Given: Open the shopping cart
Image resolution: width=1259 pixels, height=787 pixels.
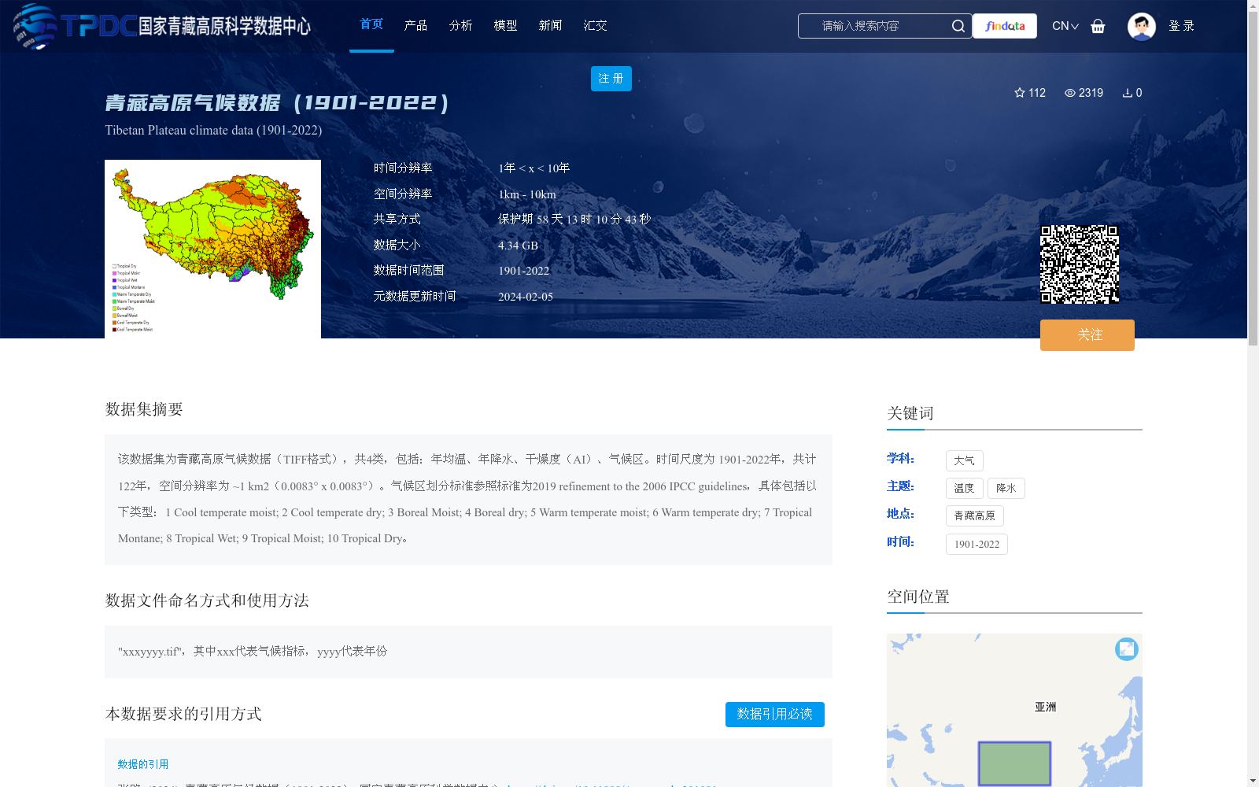Looking at the screenshot, I should click(x=1098, y=26).
